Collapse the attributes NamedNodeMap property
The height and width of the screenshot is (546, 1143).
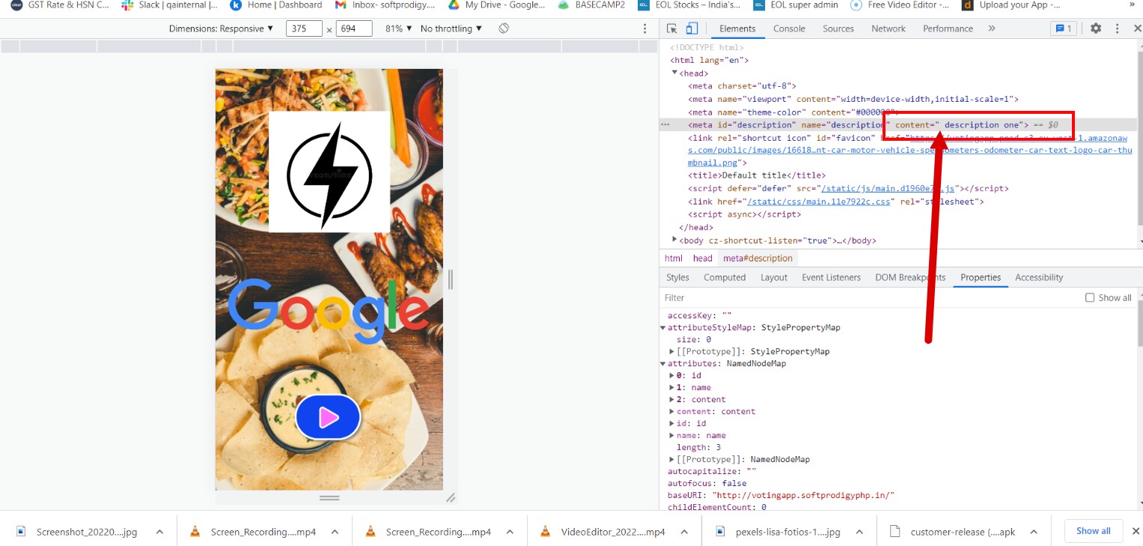[662, 363]
